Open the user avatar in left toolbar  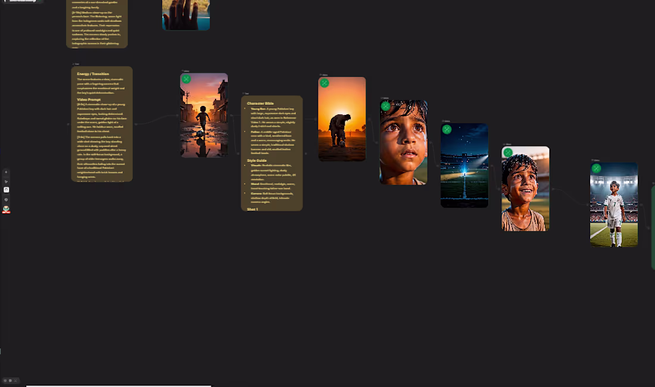click(x=7, y=209)
